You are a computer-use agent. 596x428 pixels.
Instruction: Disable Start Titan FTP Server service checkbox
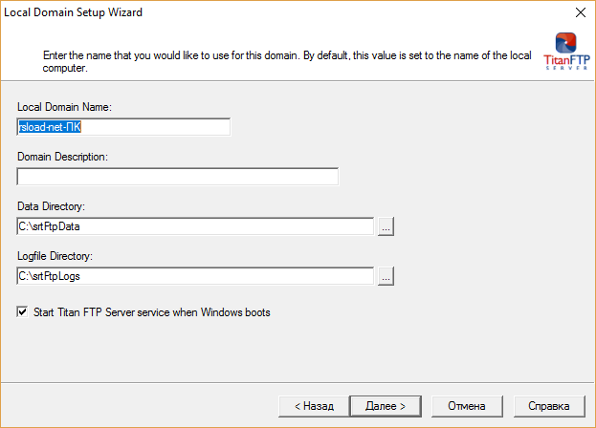pos(22,312)
